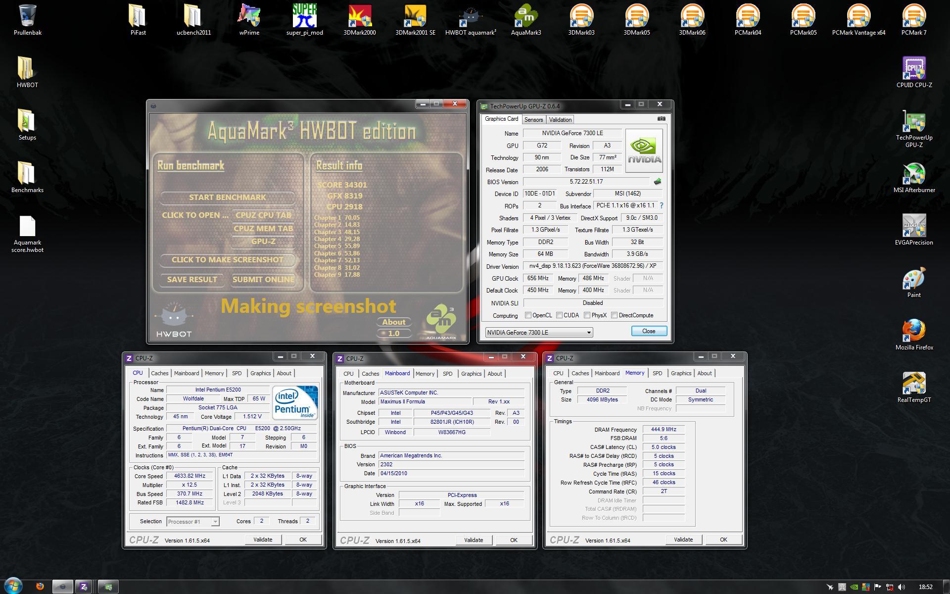Toggle the CUDA checkbox in GPU-Z
Image resolution: width=950 pixels, height=594 pixels.
tap(559, 315)
